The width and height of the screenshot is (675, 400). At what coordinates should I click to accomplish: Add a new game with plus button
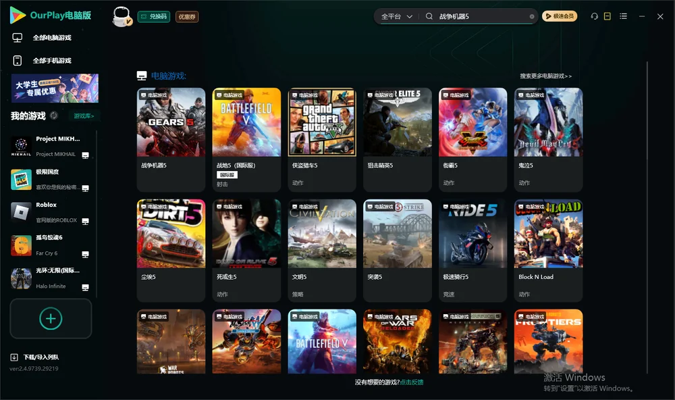(51, 318)
